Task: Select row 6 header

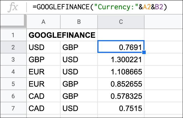Action: [13, 96]
